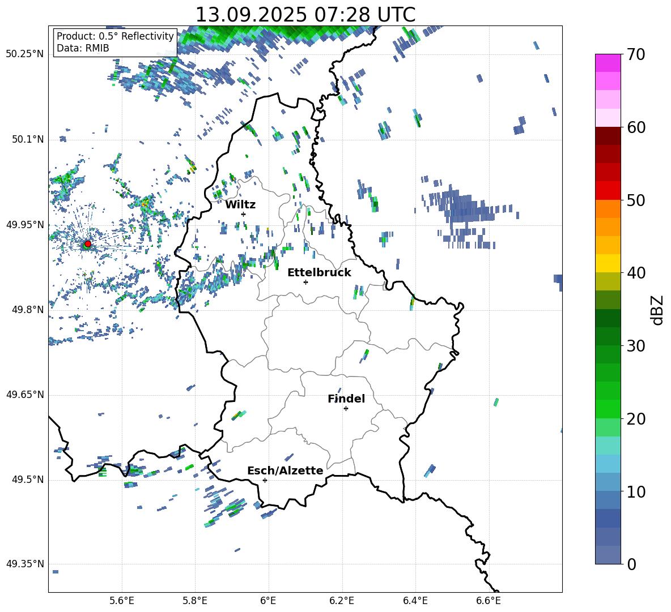Click the latitude label 50.1°N

coord(27,140)
